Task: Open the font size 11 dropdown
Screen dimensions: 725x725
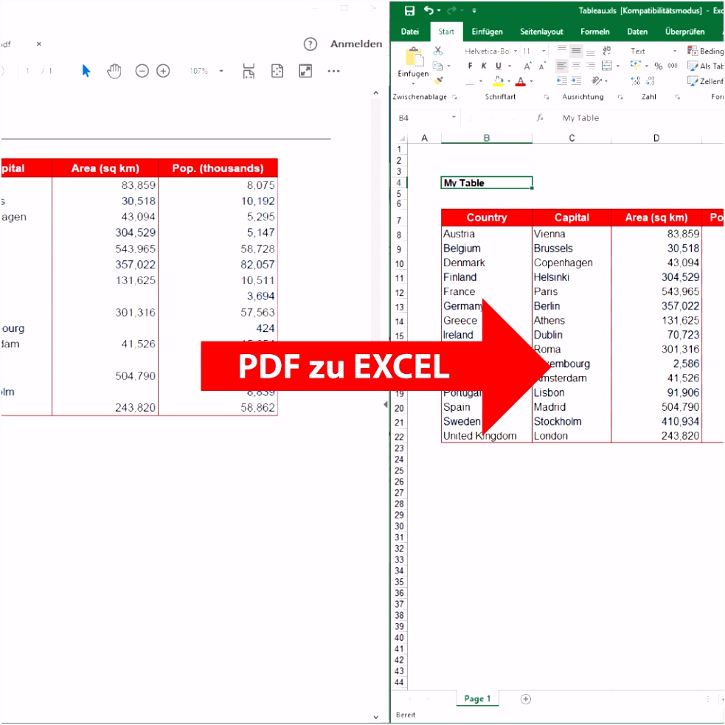Action: click(544, 51)
